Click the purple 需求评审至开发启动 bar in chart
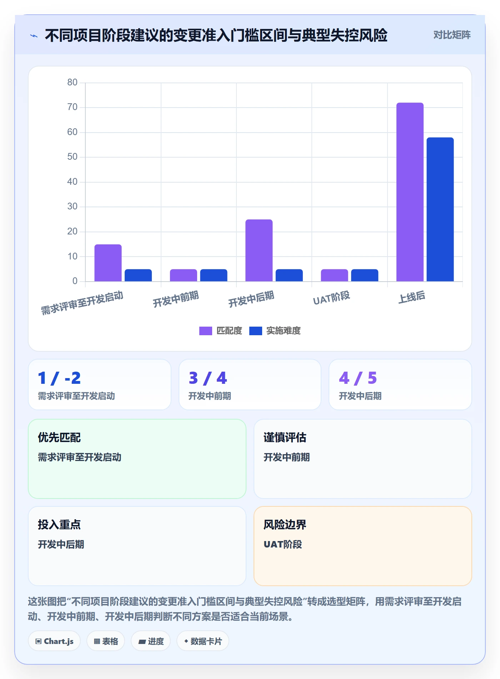The image size is (500, 679). point(108,263)
